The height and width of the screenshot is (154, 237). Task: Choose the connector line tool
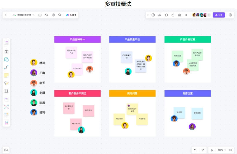click(x=6, y=67)
